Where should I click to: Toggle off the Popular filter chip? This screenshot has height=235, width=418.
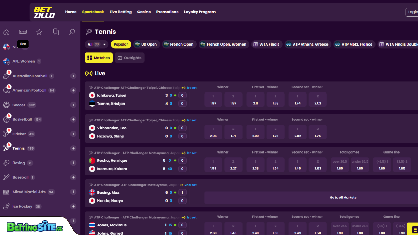pos(121,44)
